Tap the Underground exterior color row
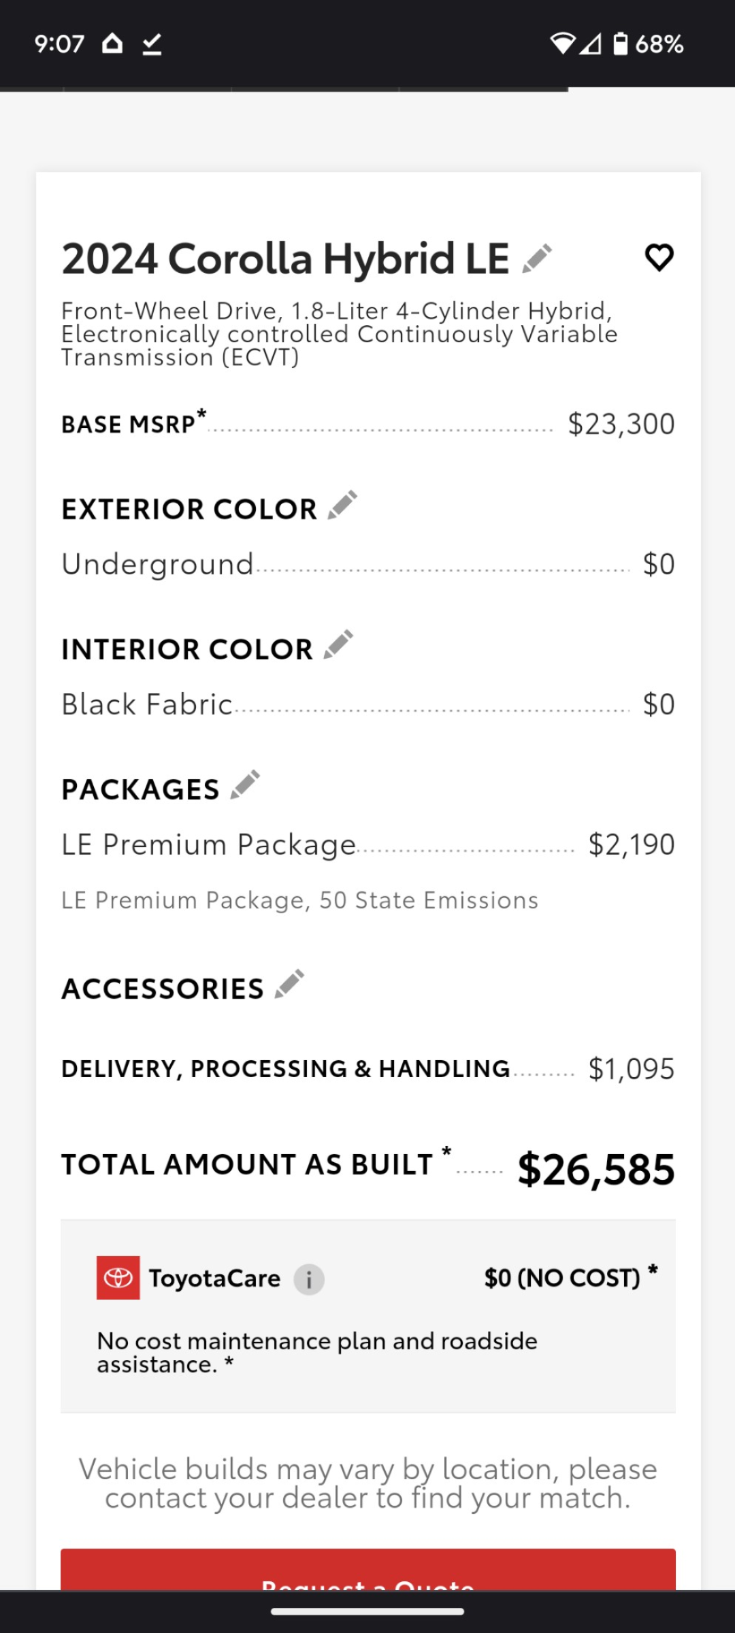The image size is (735, 1633). click(x=368, y=564)
